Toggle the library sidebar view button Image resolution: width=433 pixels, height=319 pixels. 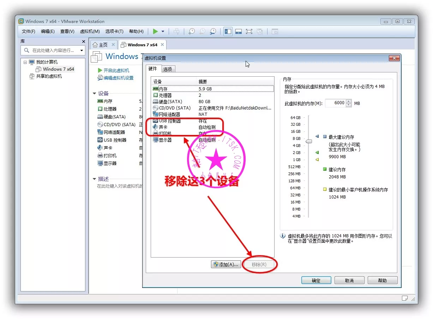click(x=228, y=31)
